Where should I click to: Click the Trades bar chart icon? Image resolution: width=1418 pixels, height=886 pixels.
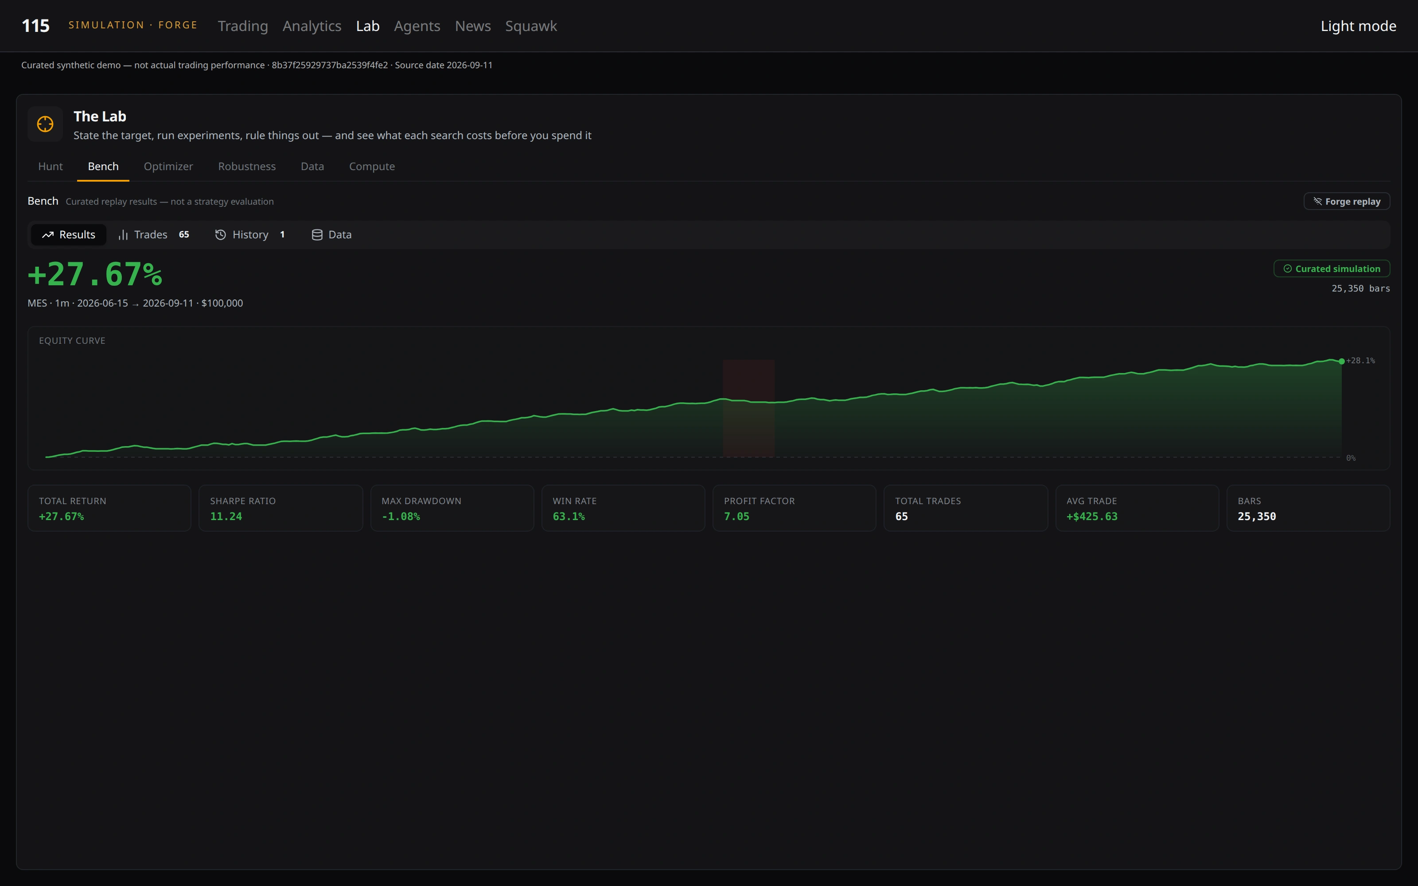click(123, 235)
